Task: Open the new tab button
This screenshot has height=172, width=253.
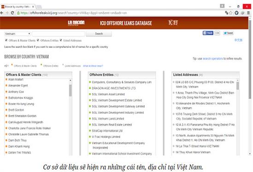Action: [39, 7]
